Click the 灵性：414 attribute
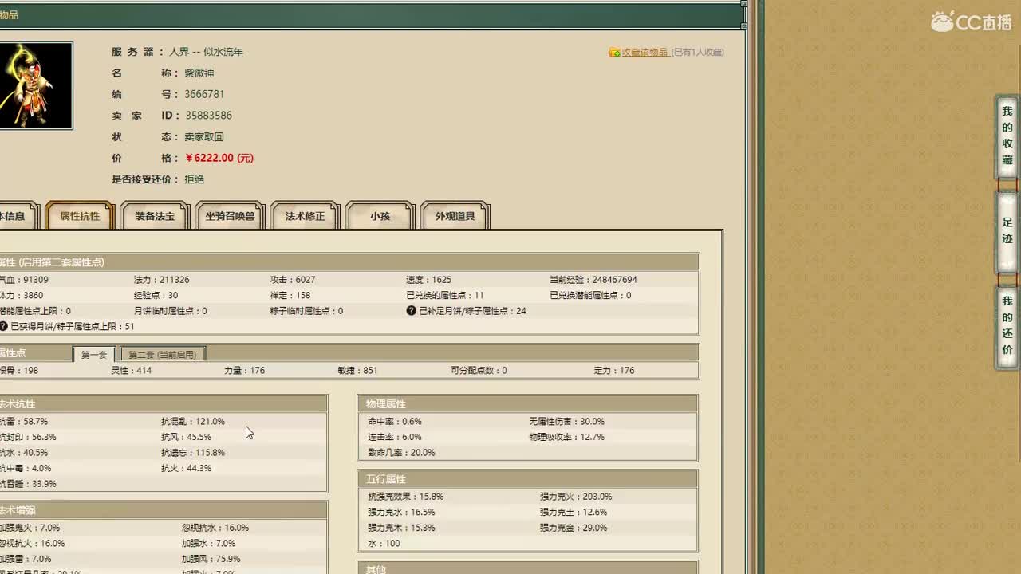Screen dimensions: 1021x574 132,370
